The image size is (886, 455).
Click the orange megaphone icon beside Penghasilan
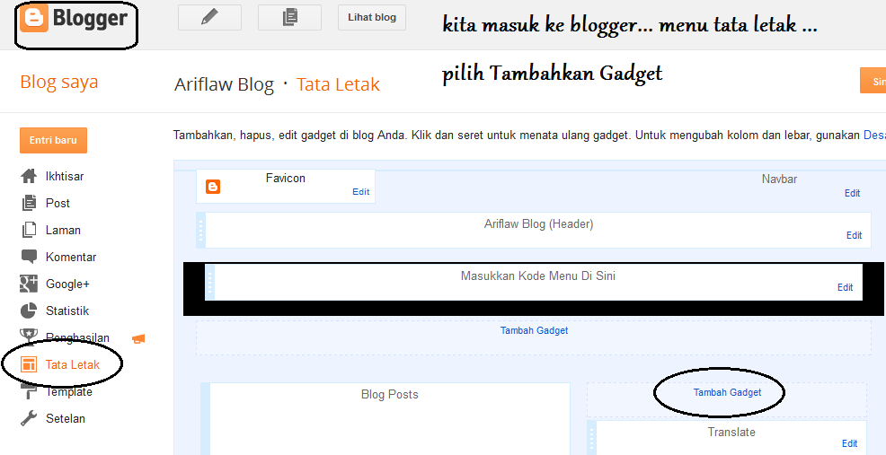click(x=138, y=338)
